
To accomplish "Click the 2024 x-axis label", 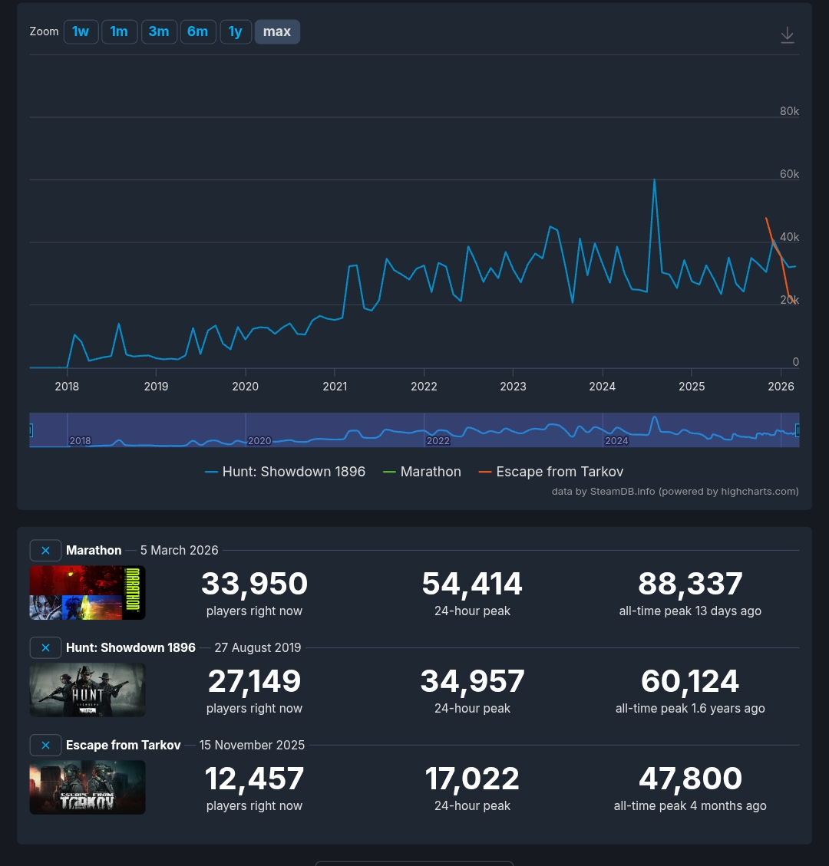I will [602, 386].
